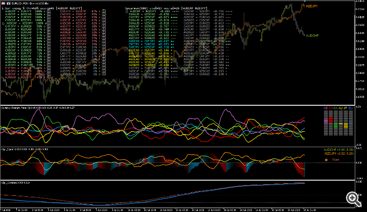Click the Flat signal indicator circle
Viewport: 367px width, 212px height.
pyautogui.click(x=326, y=160)
